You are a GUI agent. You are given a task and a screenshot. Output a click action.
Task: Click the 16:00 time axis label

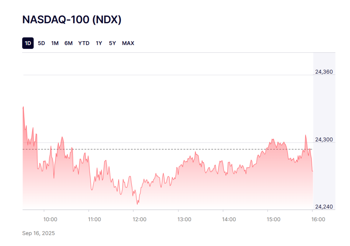(x=318, y=219)
